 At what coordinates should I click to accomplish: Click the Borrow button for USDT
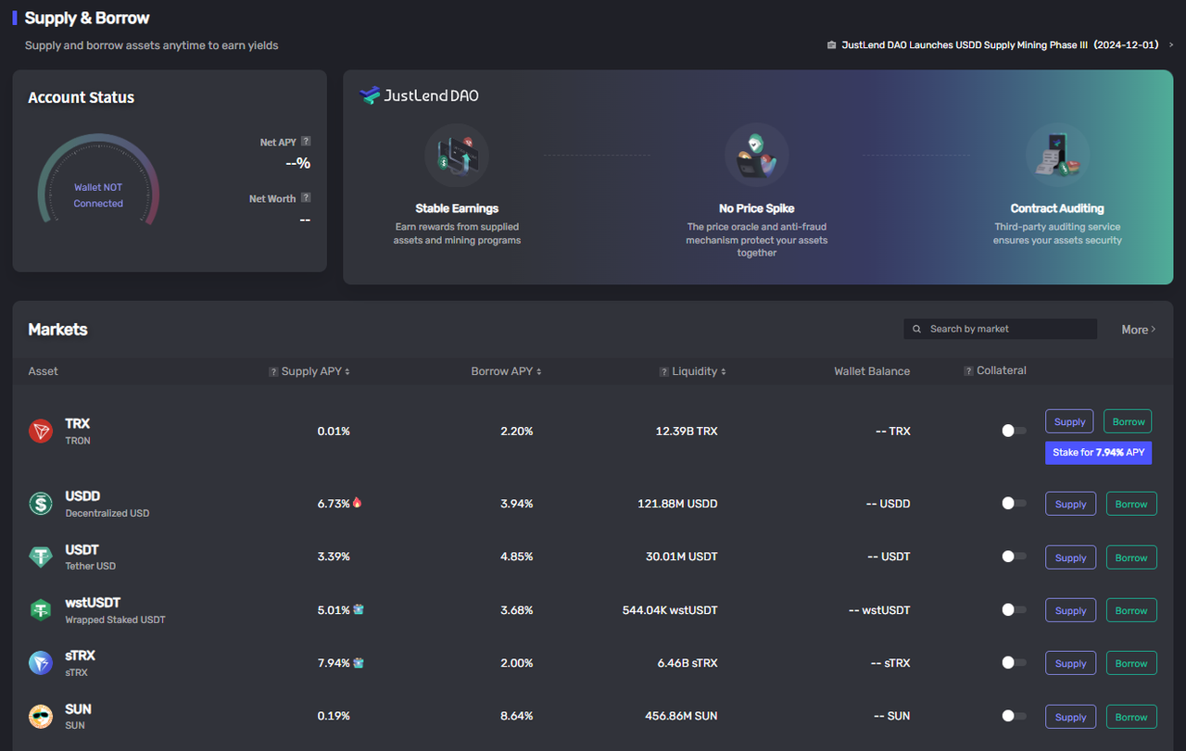pyautogui.click(x=1131, y=557)
